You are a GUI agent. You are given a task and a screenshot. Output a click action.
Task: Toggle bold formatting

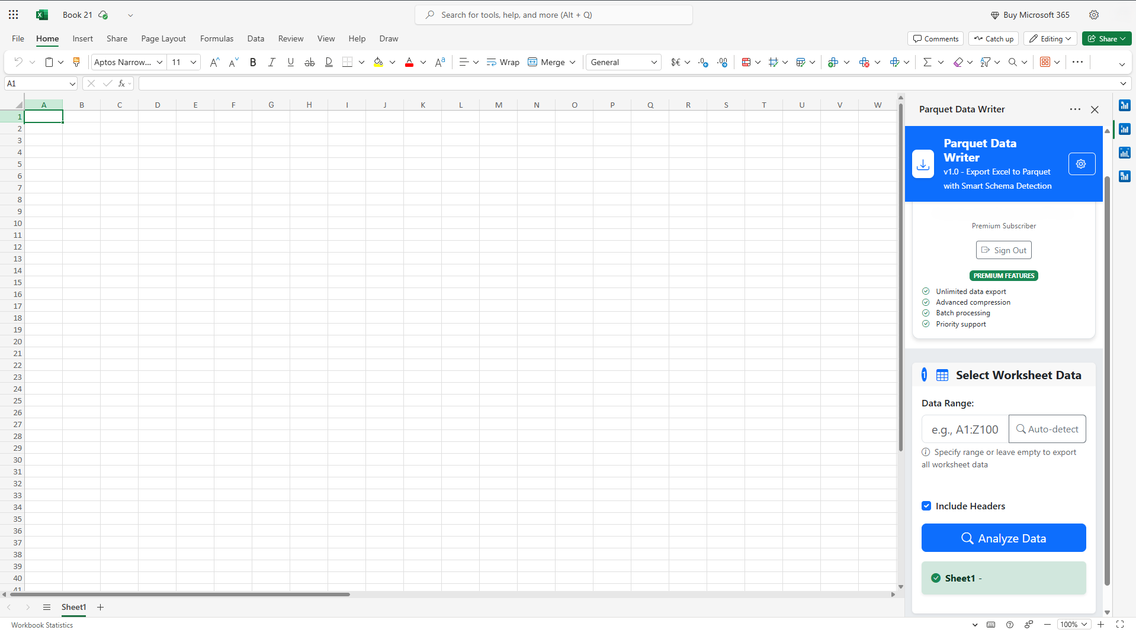point(253,62)
